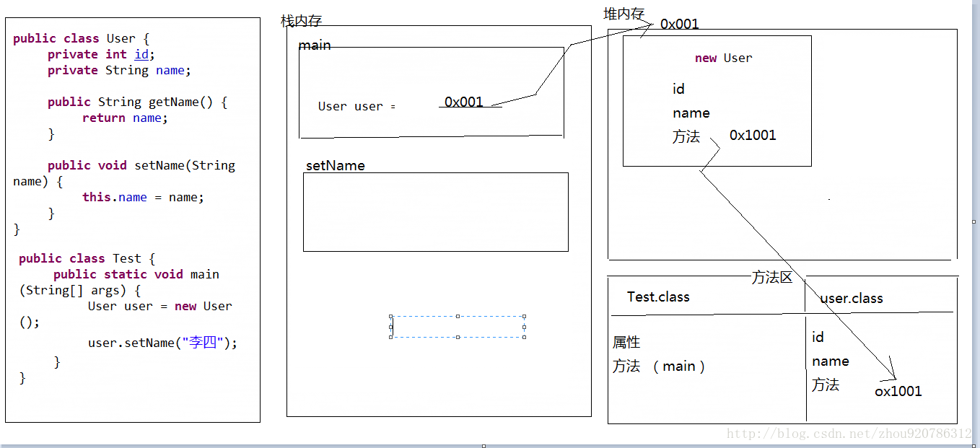980x448 pixels.
Task: Click the '(String[] args) {' code line
Action: click(79, 291)
